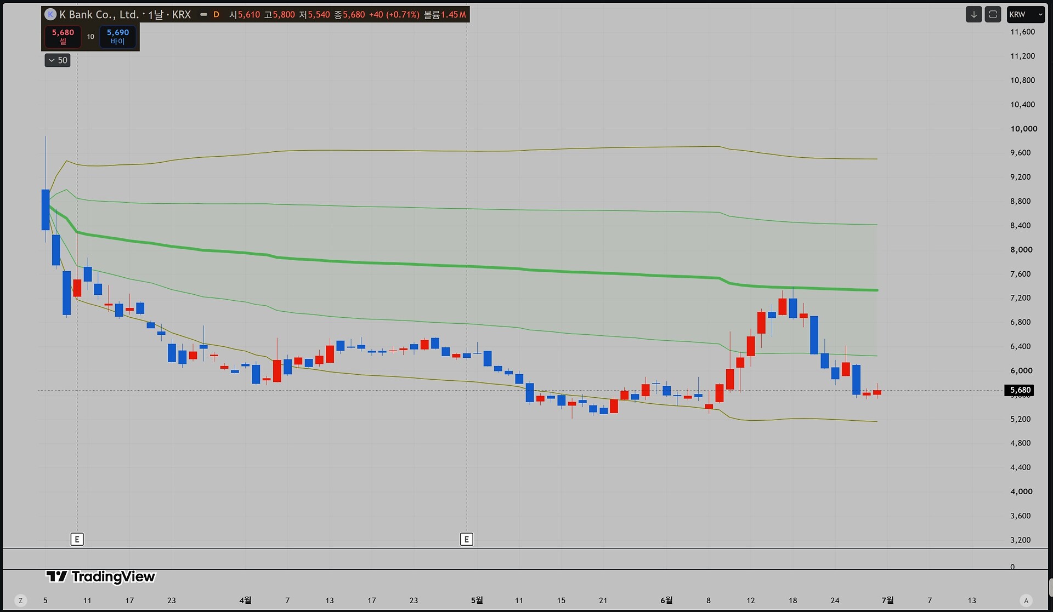Click the 10,000 price scale label
Screen dimensions: 1053x612
[1023, 129]
